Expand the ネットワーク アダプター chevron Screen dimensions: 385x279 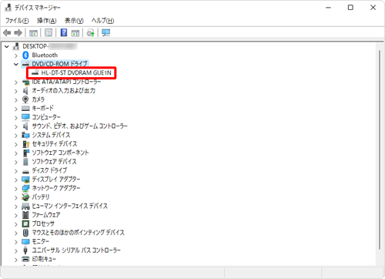click(x=16, y=189)
